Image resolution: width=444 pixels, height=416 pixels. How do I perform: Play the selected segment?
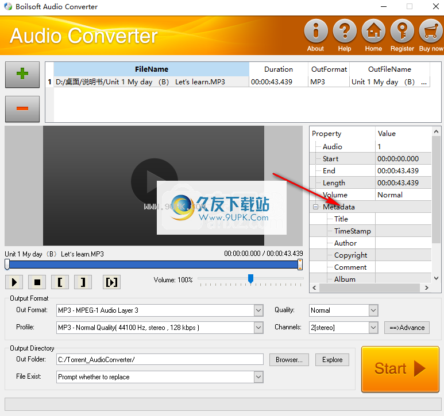(x=111, y=282)
